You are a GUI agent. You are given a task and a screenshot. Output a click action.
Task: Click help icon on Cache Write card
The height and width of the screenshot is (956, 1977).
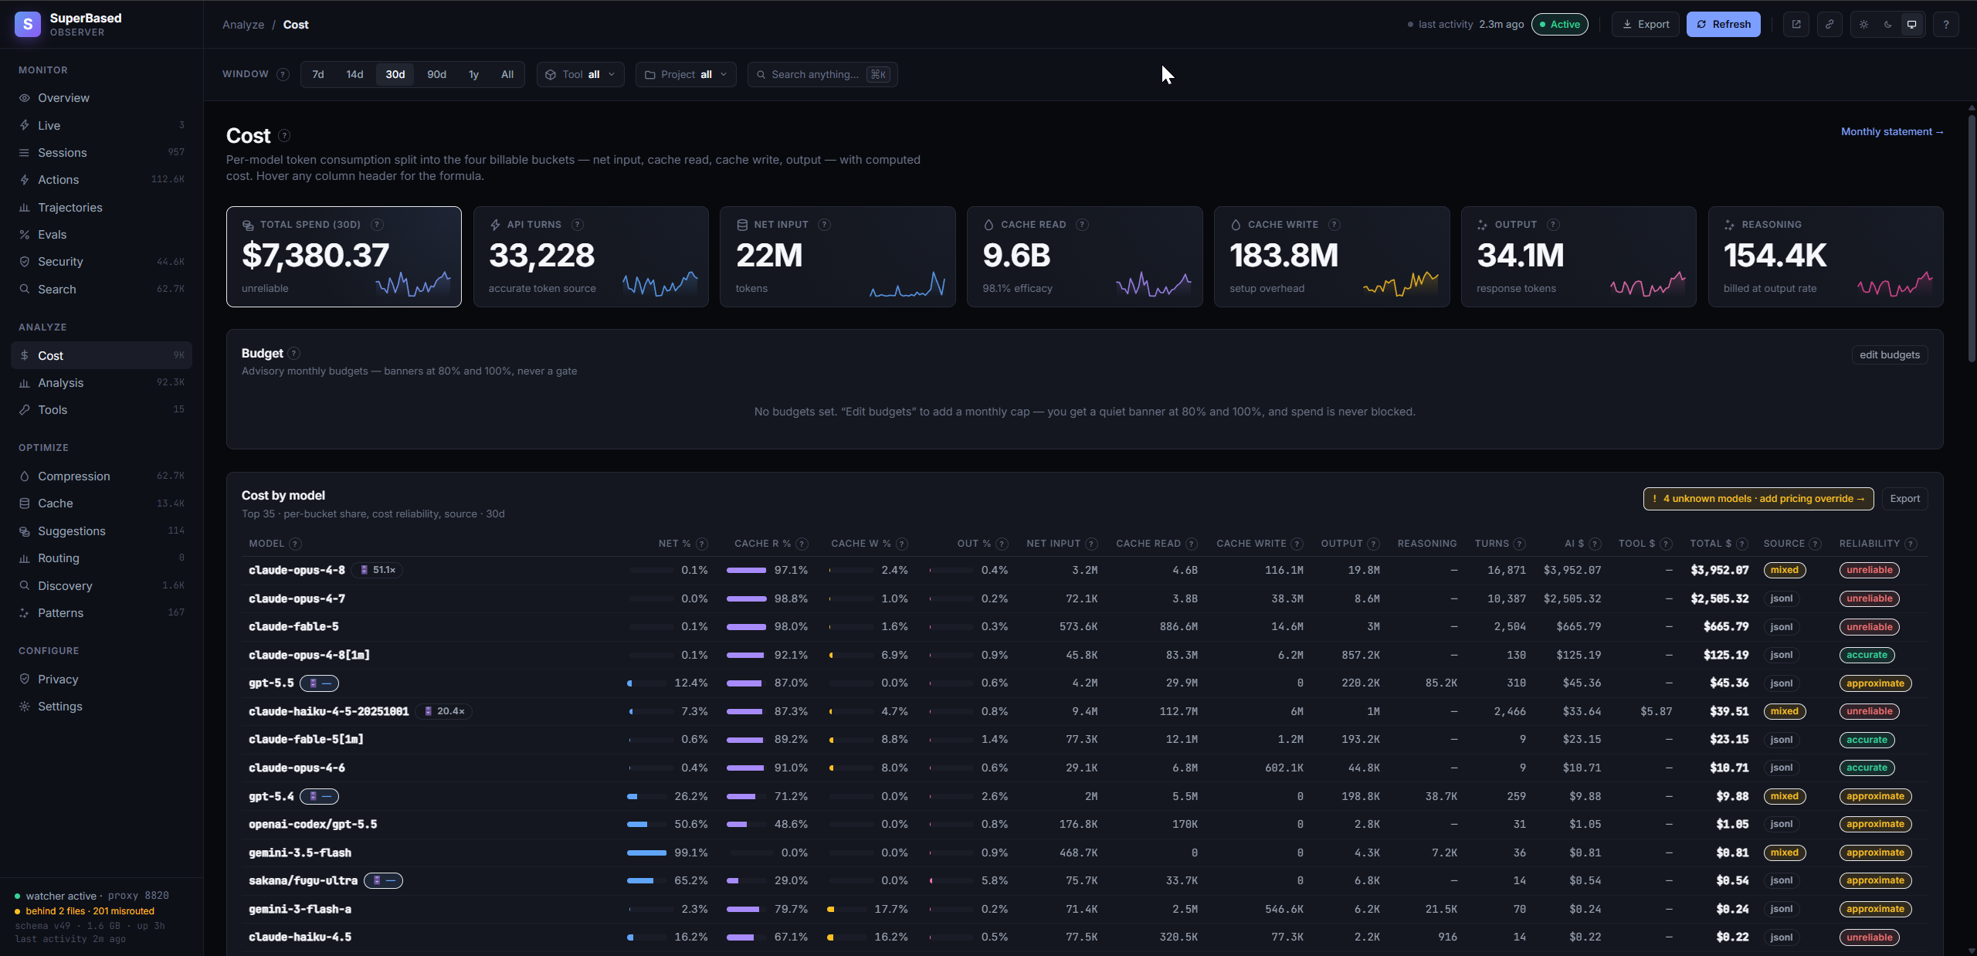click(1334, 224)
